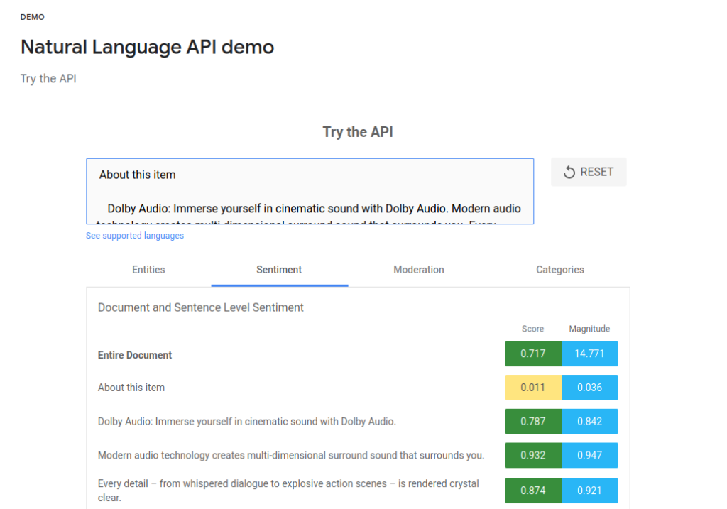
Task: Select the Sentiment tab
Action: click(279, 270)
